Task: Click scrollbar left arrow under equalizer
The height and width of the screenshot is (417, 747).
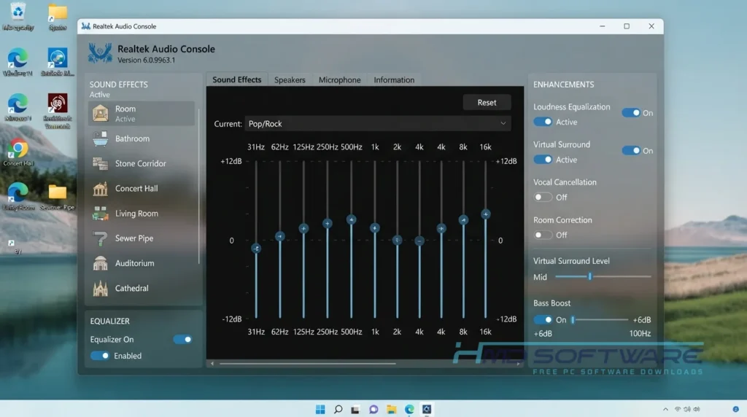Action: 212,364
